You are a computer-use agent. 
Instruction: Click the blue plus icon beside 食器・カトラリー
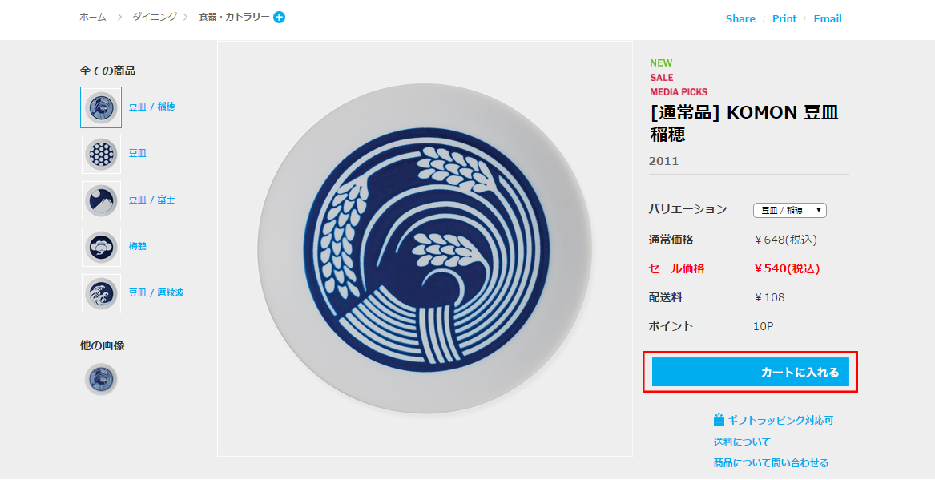click(279, 18)
